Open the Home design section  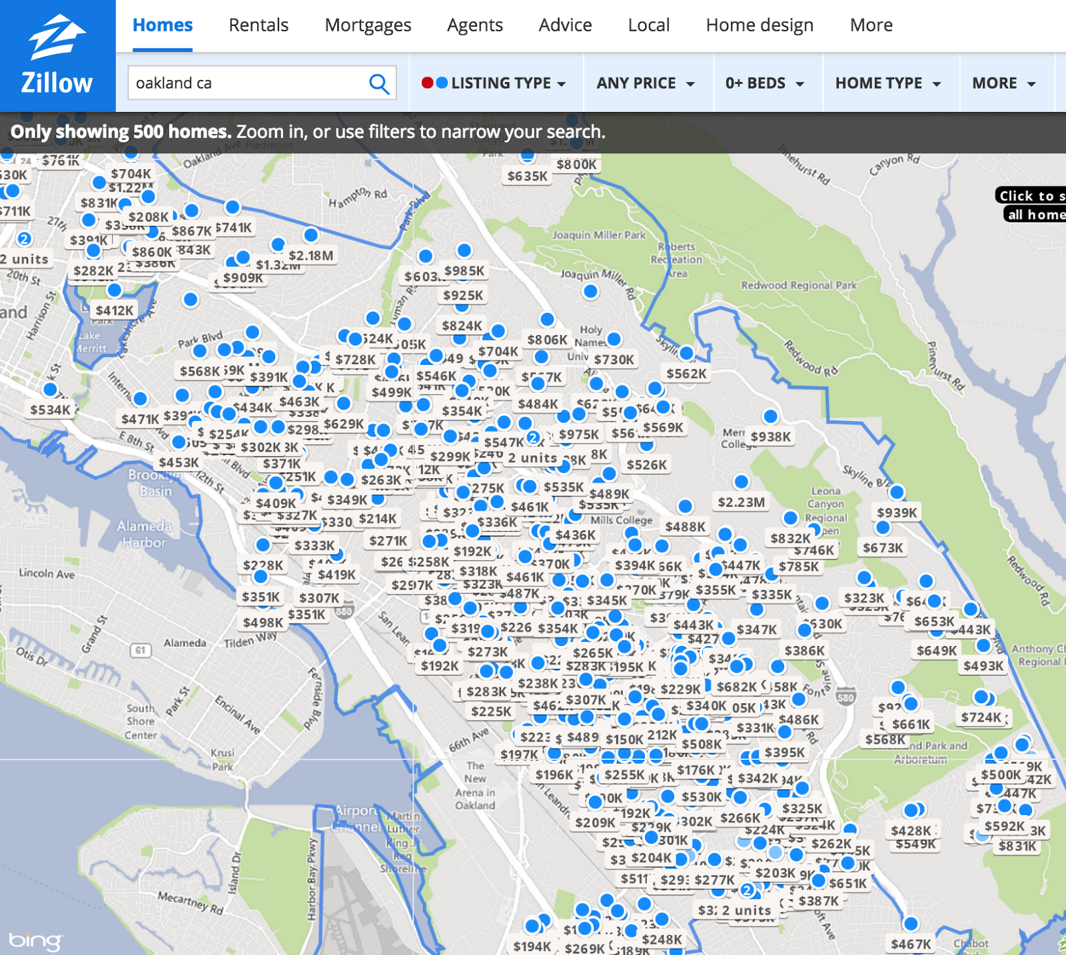(x=760, y=25)
